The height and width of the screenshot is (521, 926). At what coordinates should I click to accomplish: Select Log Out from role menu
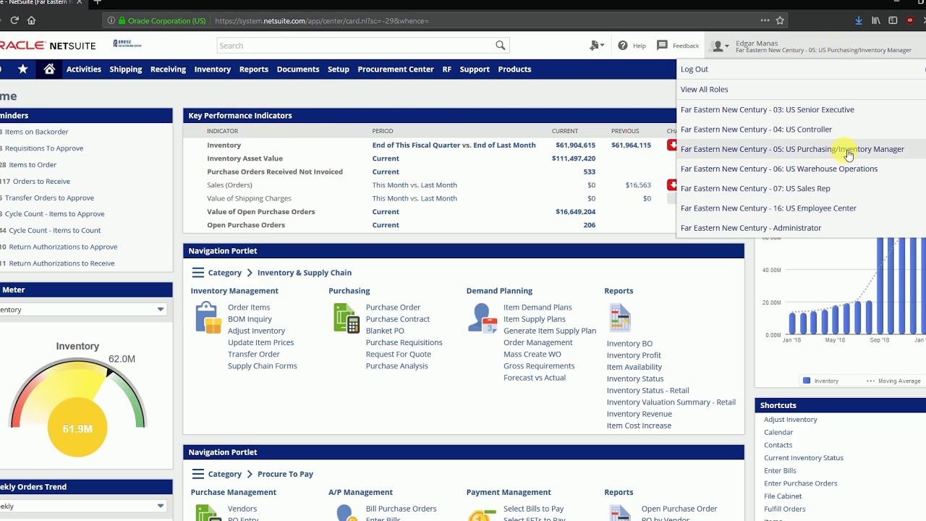pyautogui.click(x=694, y=69)
